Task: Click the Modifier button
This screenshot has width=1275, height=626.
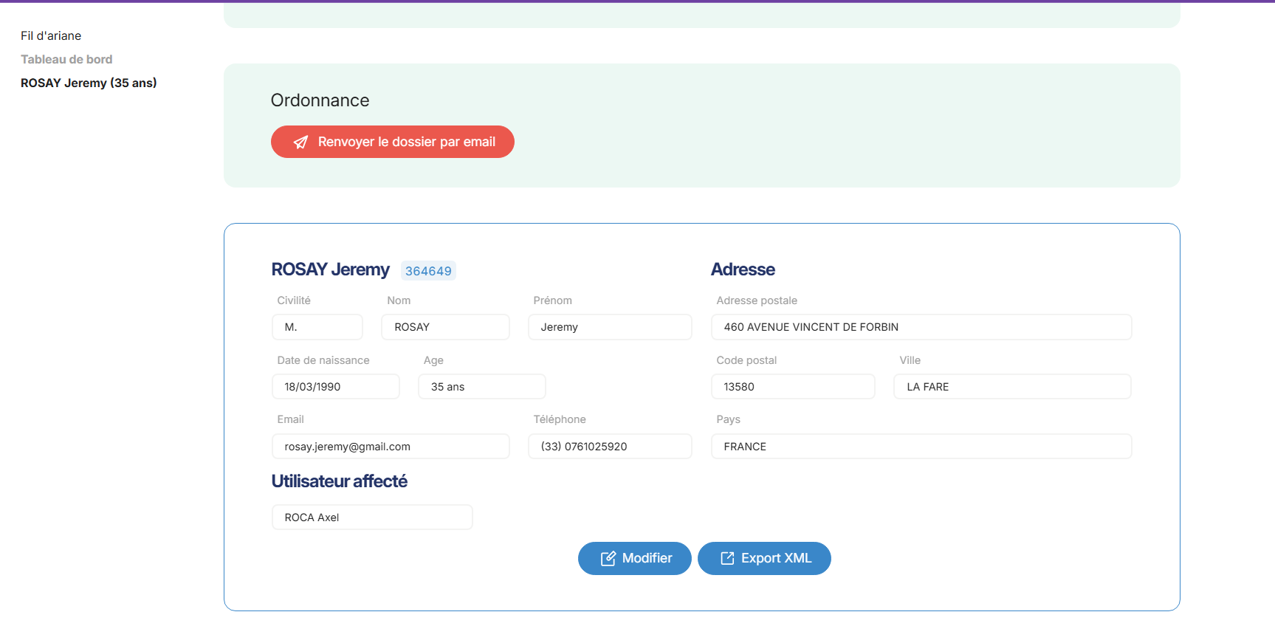Action: pyautogui.click(x=634, y=559)
